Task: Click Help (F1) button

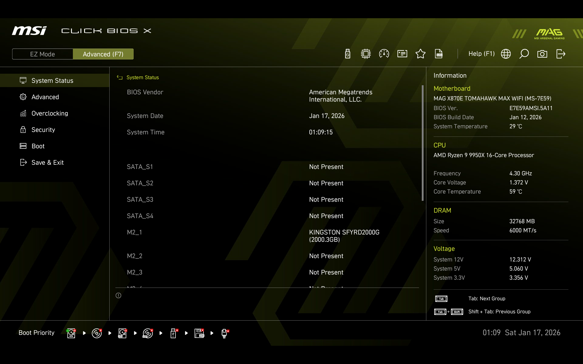Action: (x=481, y=54)
